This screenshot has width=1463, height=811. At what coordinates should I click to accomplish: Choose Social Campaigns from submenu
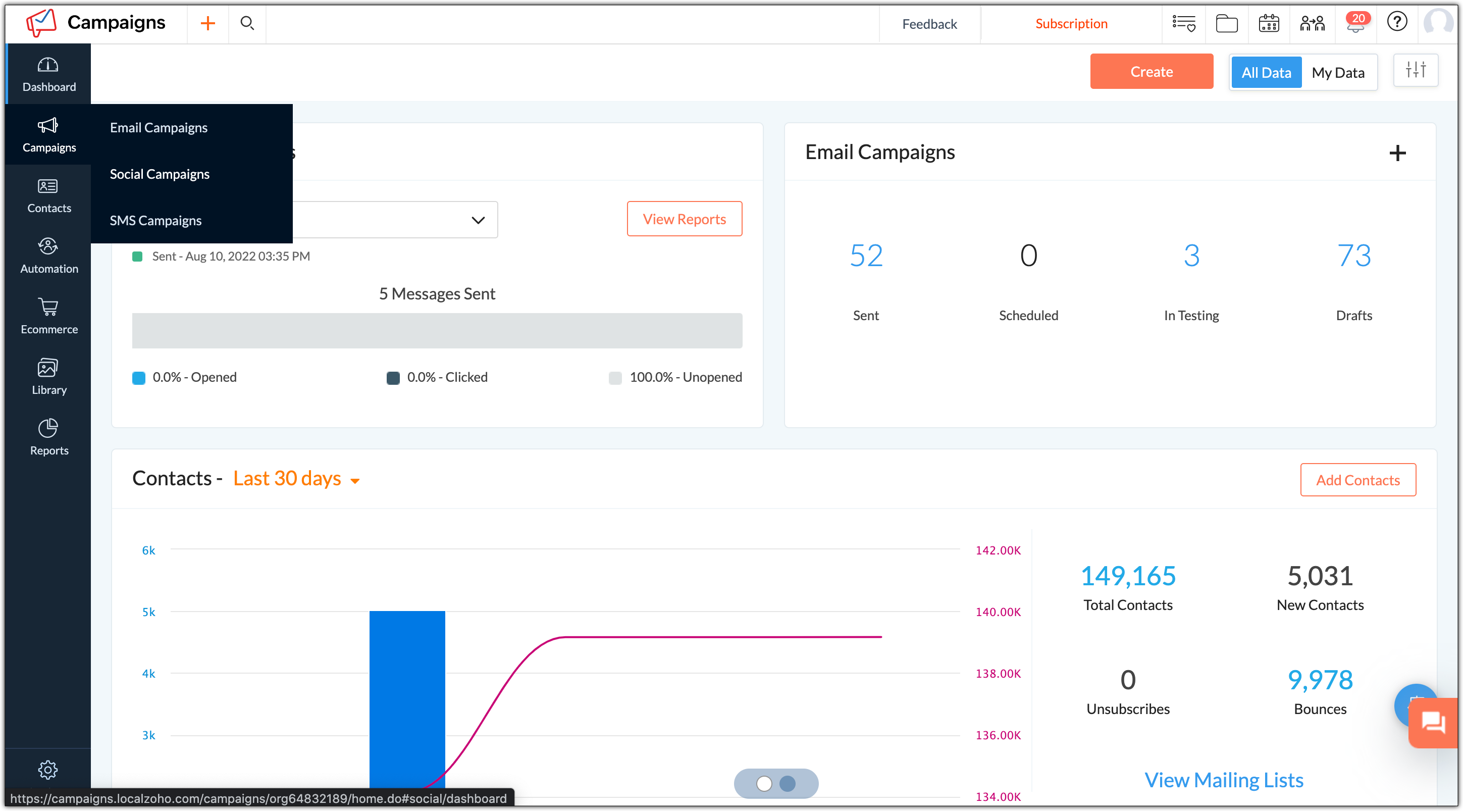click(x=160, y=174)
